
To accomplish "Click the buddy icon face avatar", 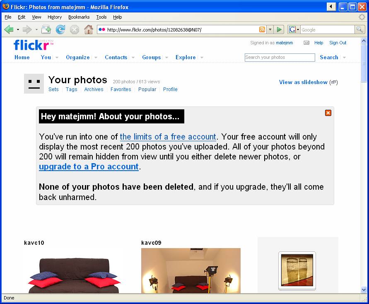I will (x=34, y=84).
